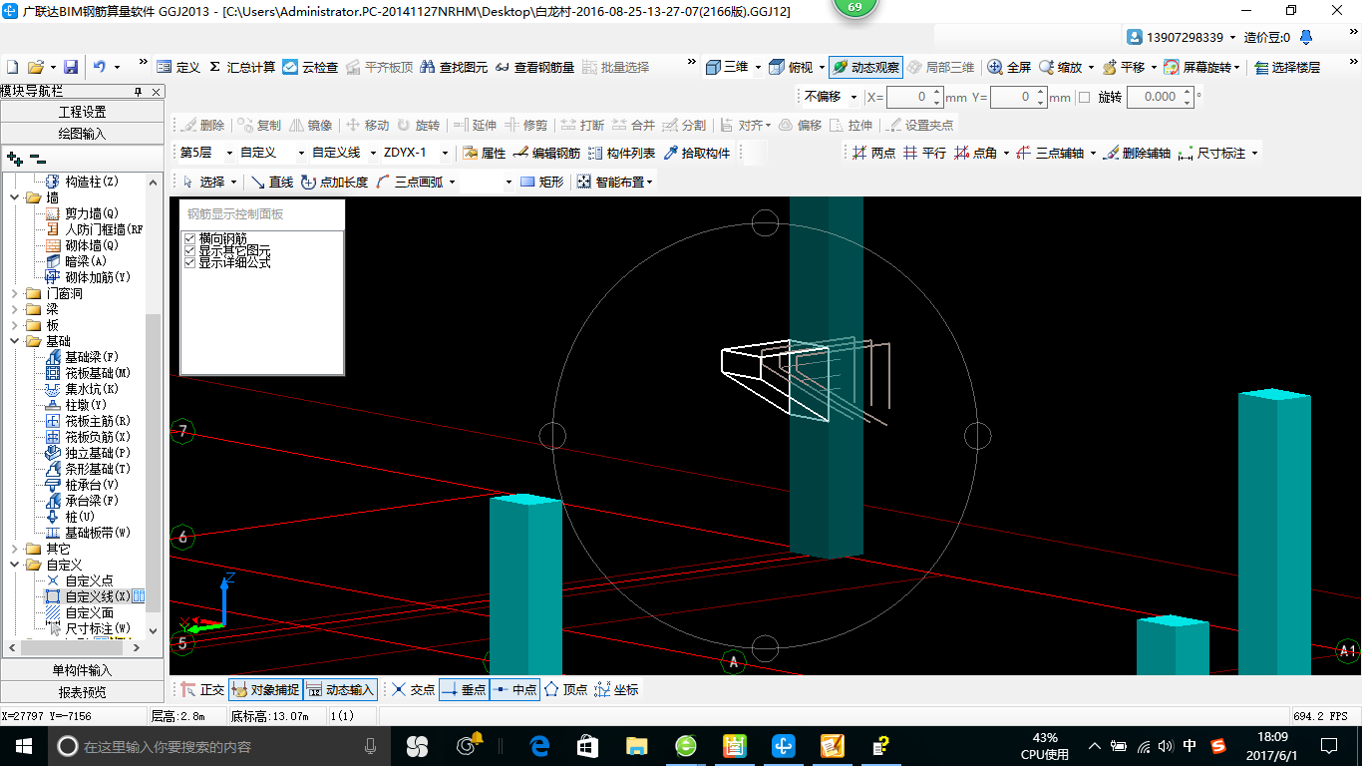Click 删除辅轴 delete auxiliary axis

[1136, 153]
